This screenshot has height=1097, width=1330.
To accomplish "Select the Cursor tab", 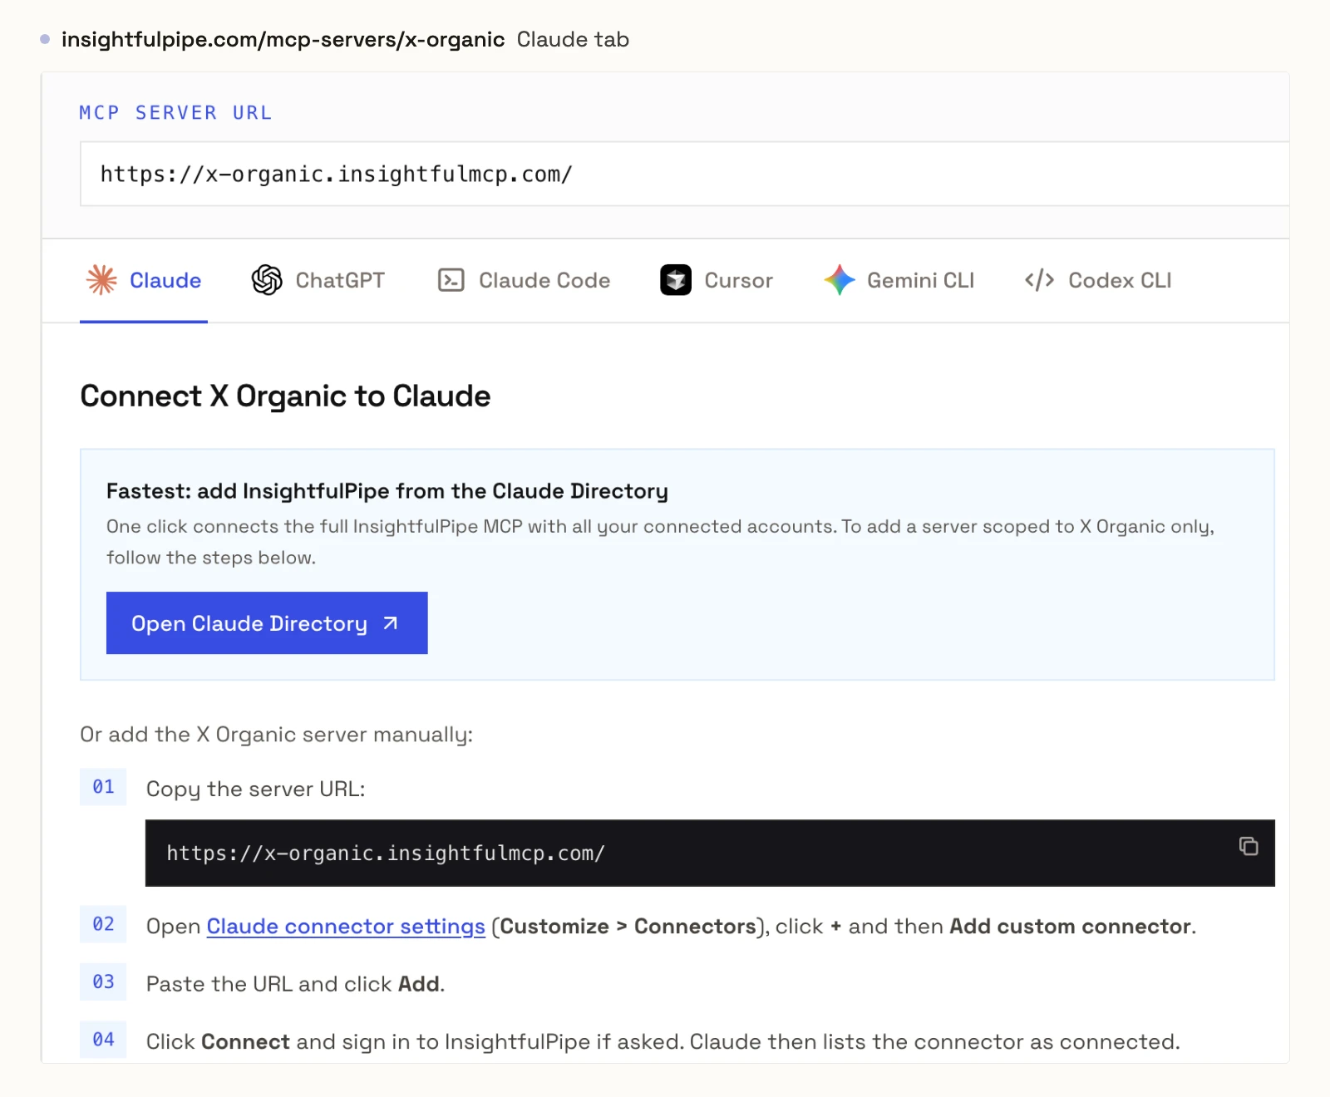I will click(x=717, y=280).
